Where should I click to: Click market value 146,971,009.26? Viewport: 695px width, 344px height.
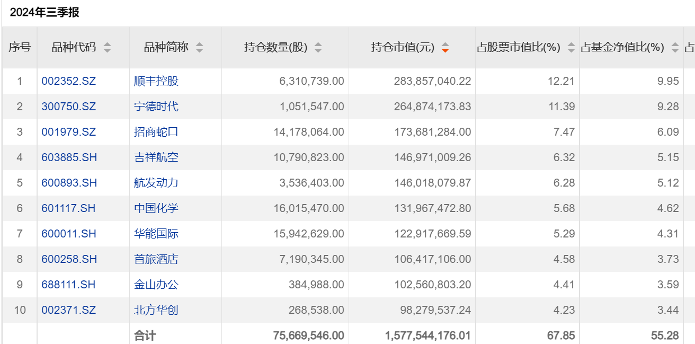432,157
